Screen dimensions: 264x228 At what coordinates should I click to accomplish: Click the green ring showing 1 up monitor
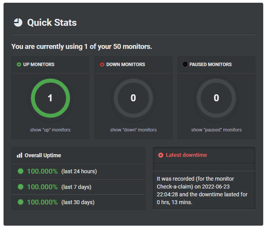(x=50, y=98)
